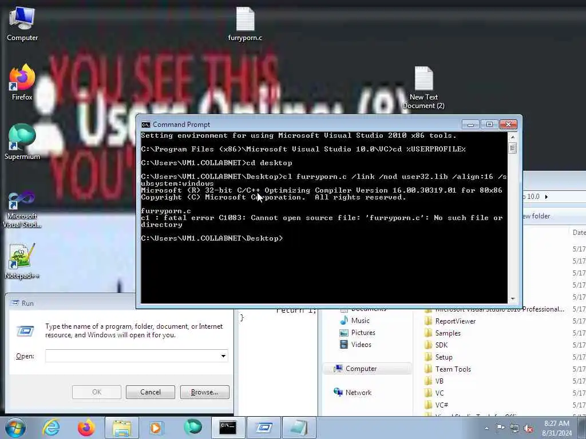The image size is (586, 439).
Task: Select Pictures in Explorer navigation pane
Action: coord(357,332)
